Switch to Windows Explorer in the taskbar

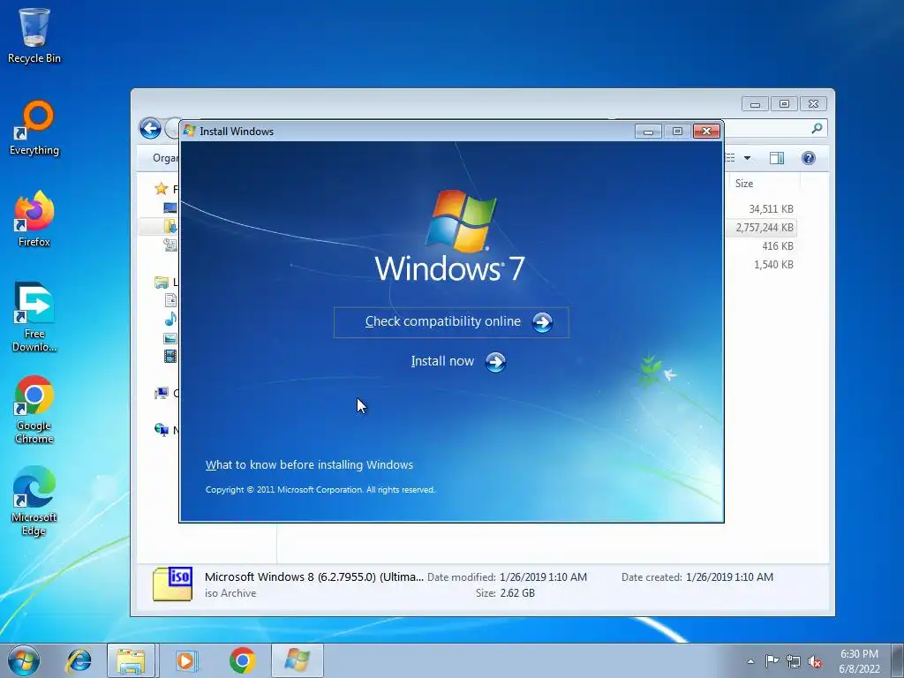point(131,660)
